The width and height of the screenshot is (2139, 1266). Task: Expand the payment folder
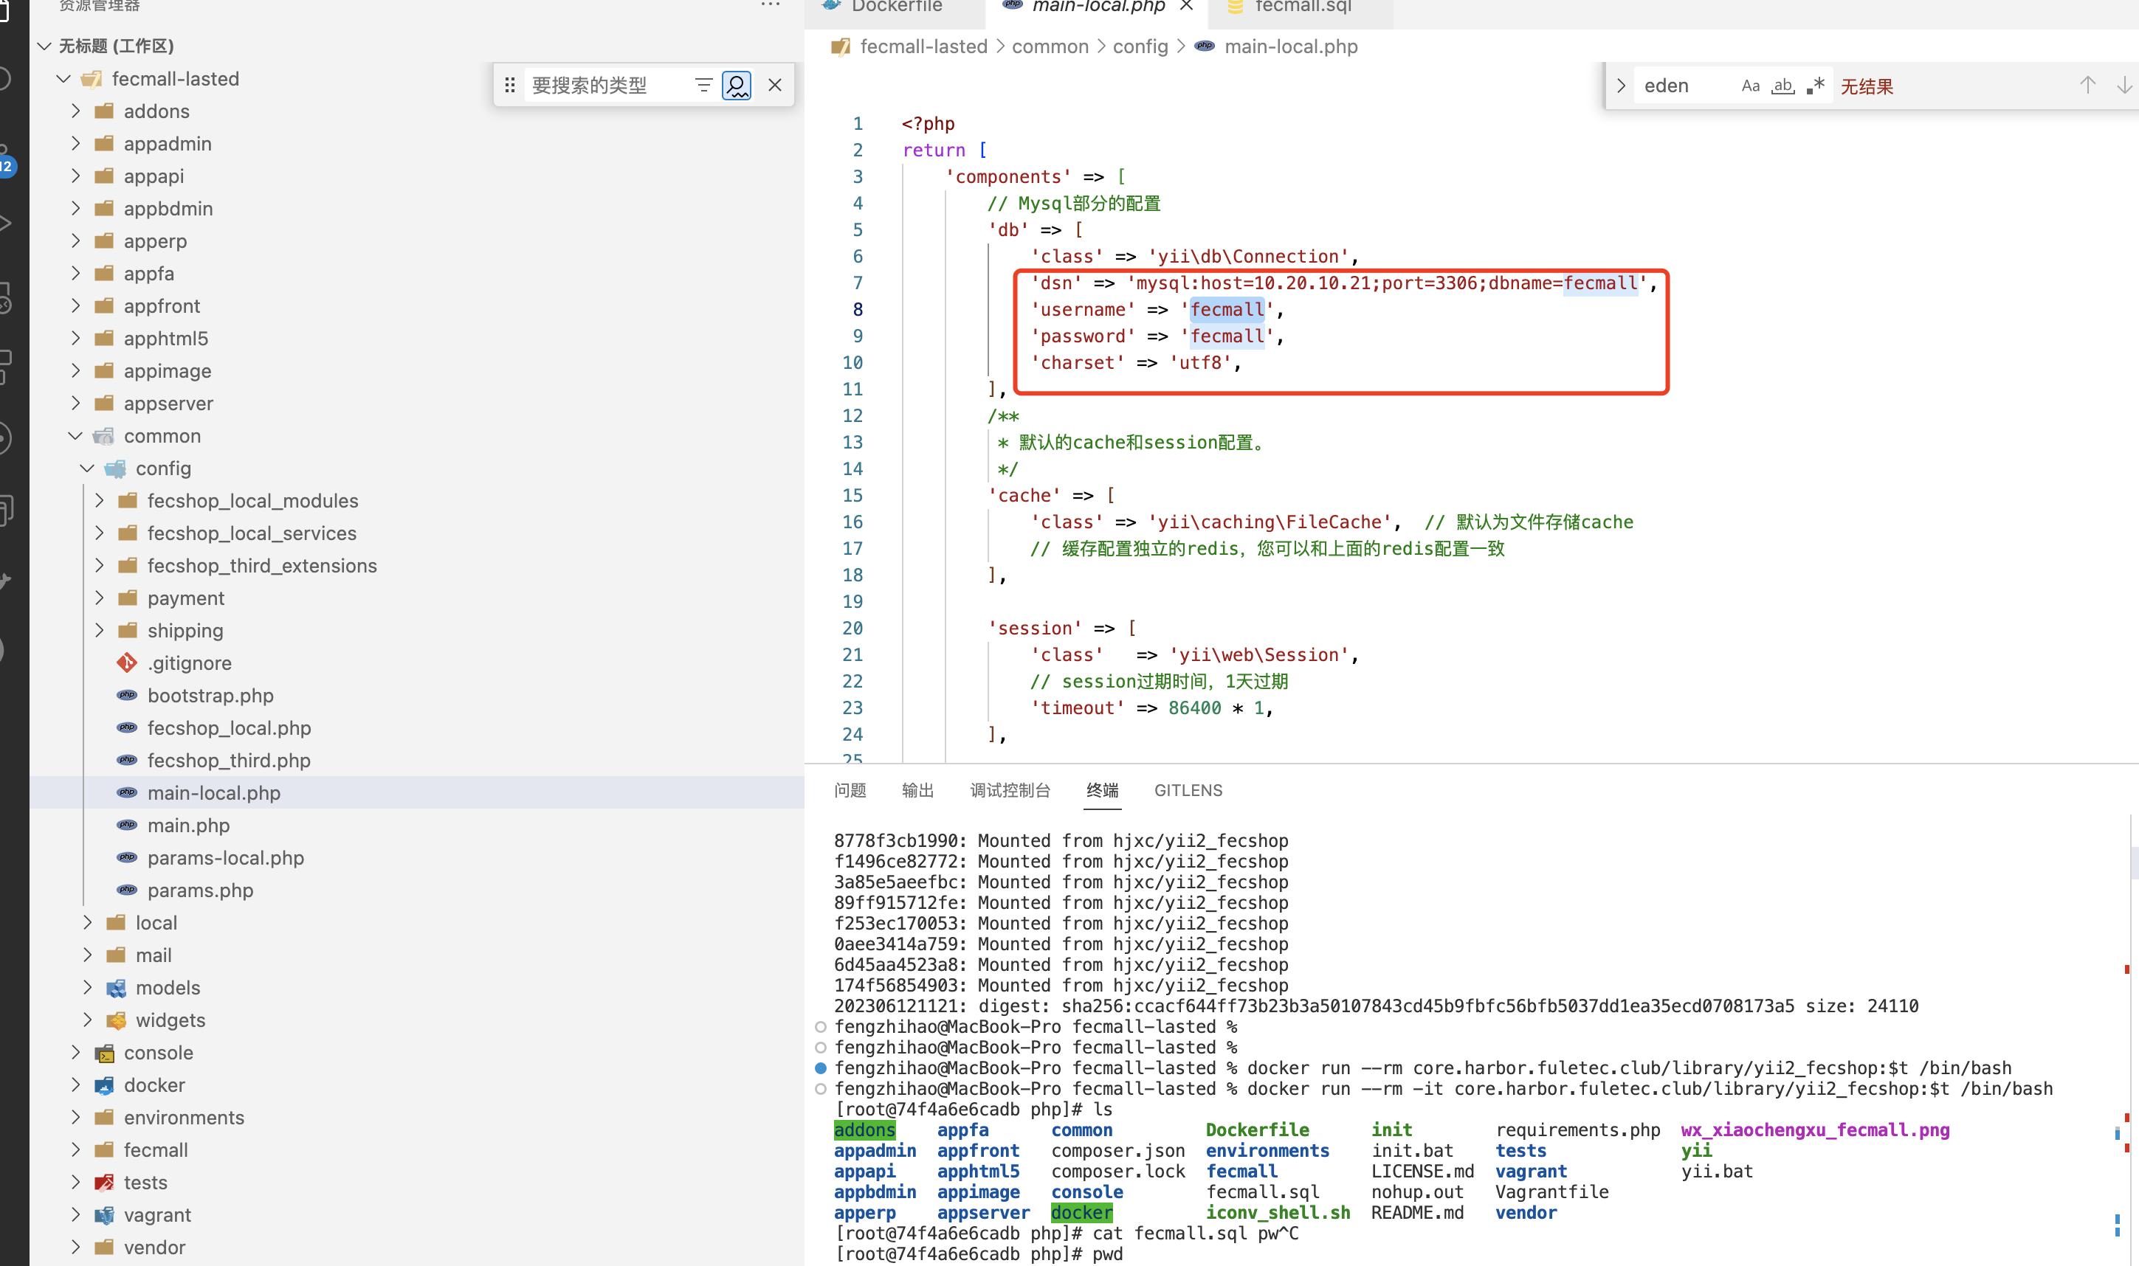coord(99,598)
